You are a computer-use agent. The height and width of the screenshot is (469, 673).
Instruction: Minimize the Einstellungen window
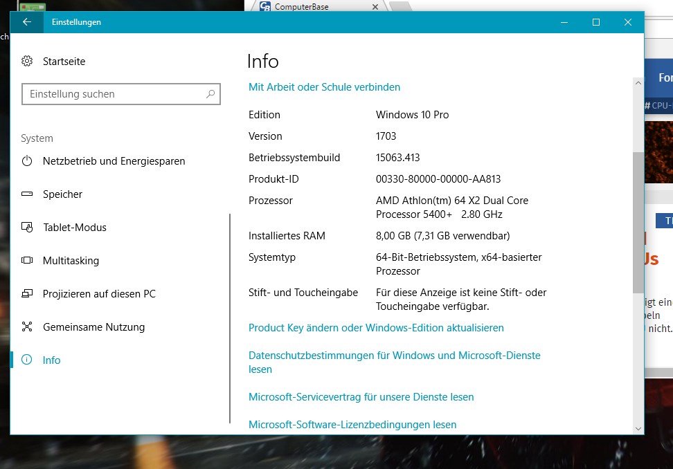(564, 22)
